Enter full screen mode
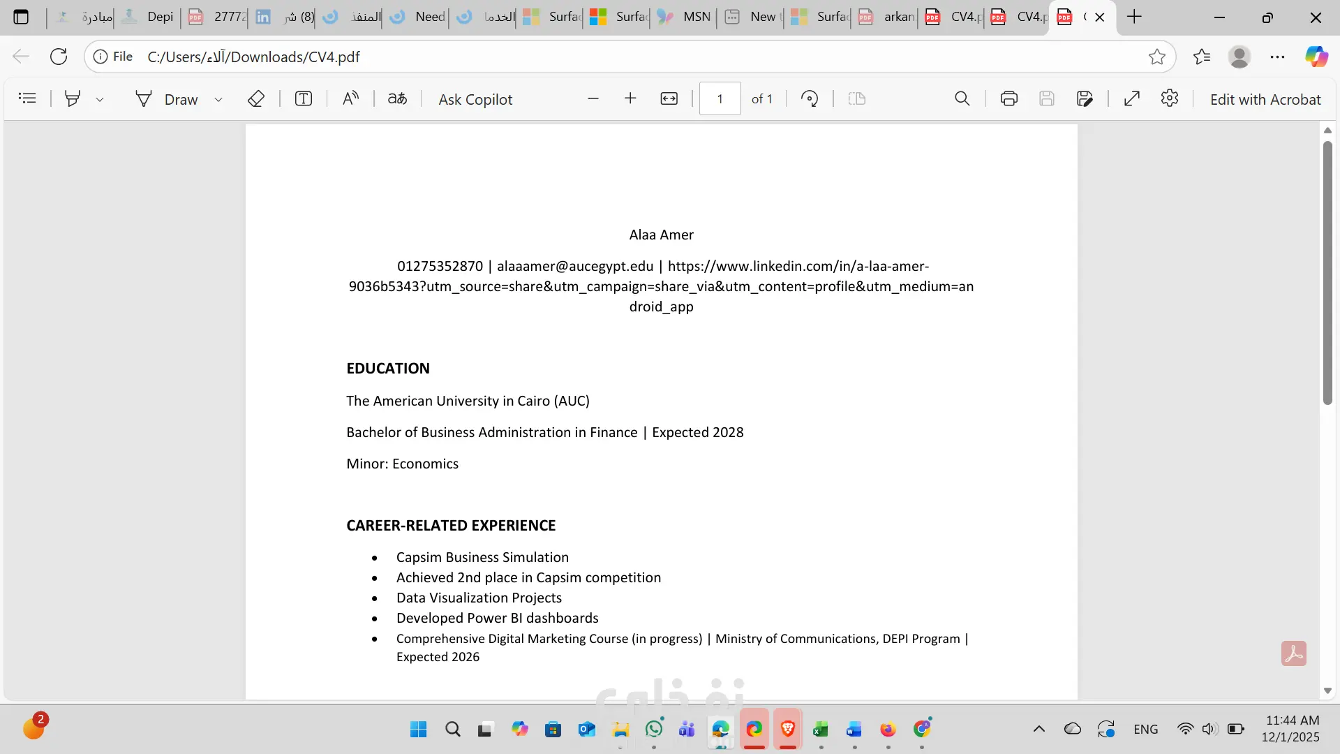 1132,98
